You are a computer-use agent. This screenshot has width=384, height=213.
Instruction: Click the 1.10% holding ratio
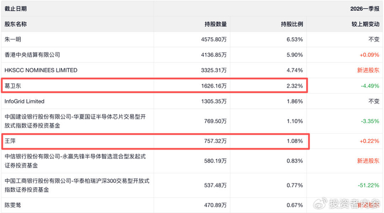(295, 121)
